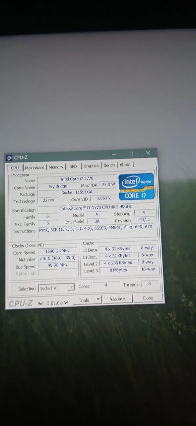196x426 pixels.
Task: Click the Name field Intel Core i7 3770
Action: (77, 179)
